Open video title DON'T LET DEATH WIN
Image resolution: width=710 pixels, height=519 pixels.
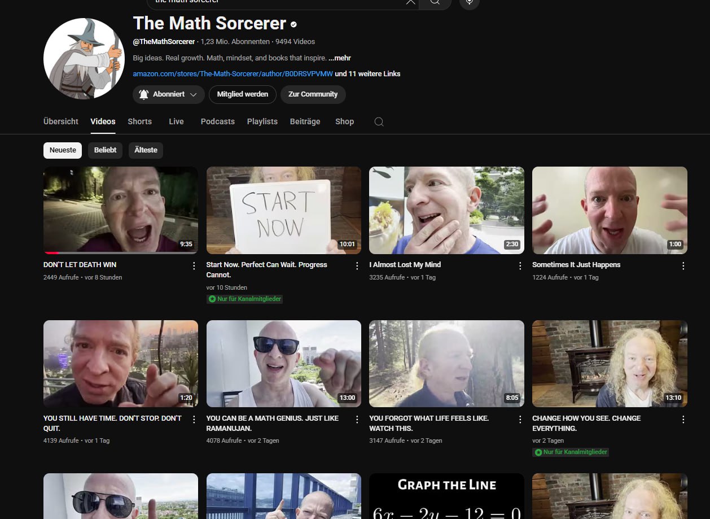(80, 264)
